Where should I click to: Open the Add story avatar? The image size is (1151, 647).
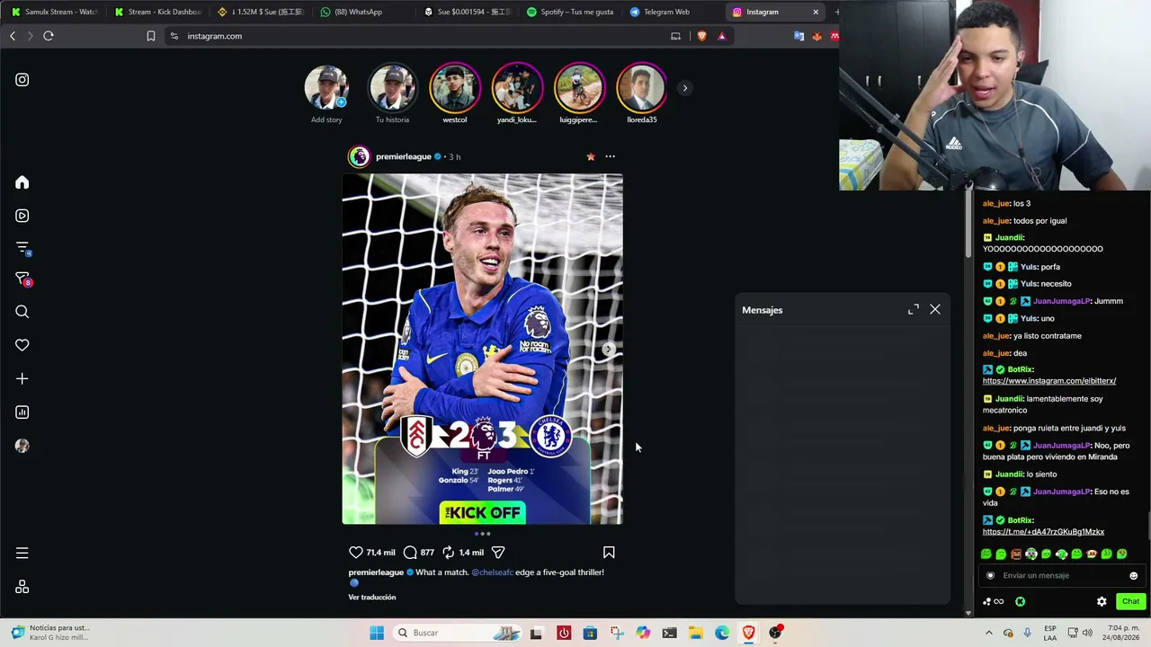pyautogui.click(x=326, y=88)
